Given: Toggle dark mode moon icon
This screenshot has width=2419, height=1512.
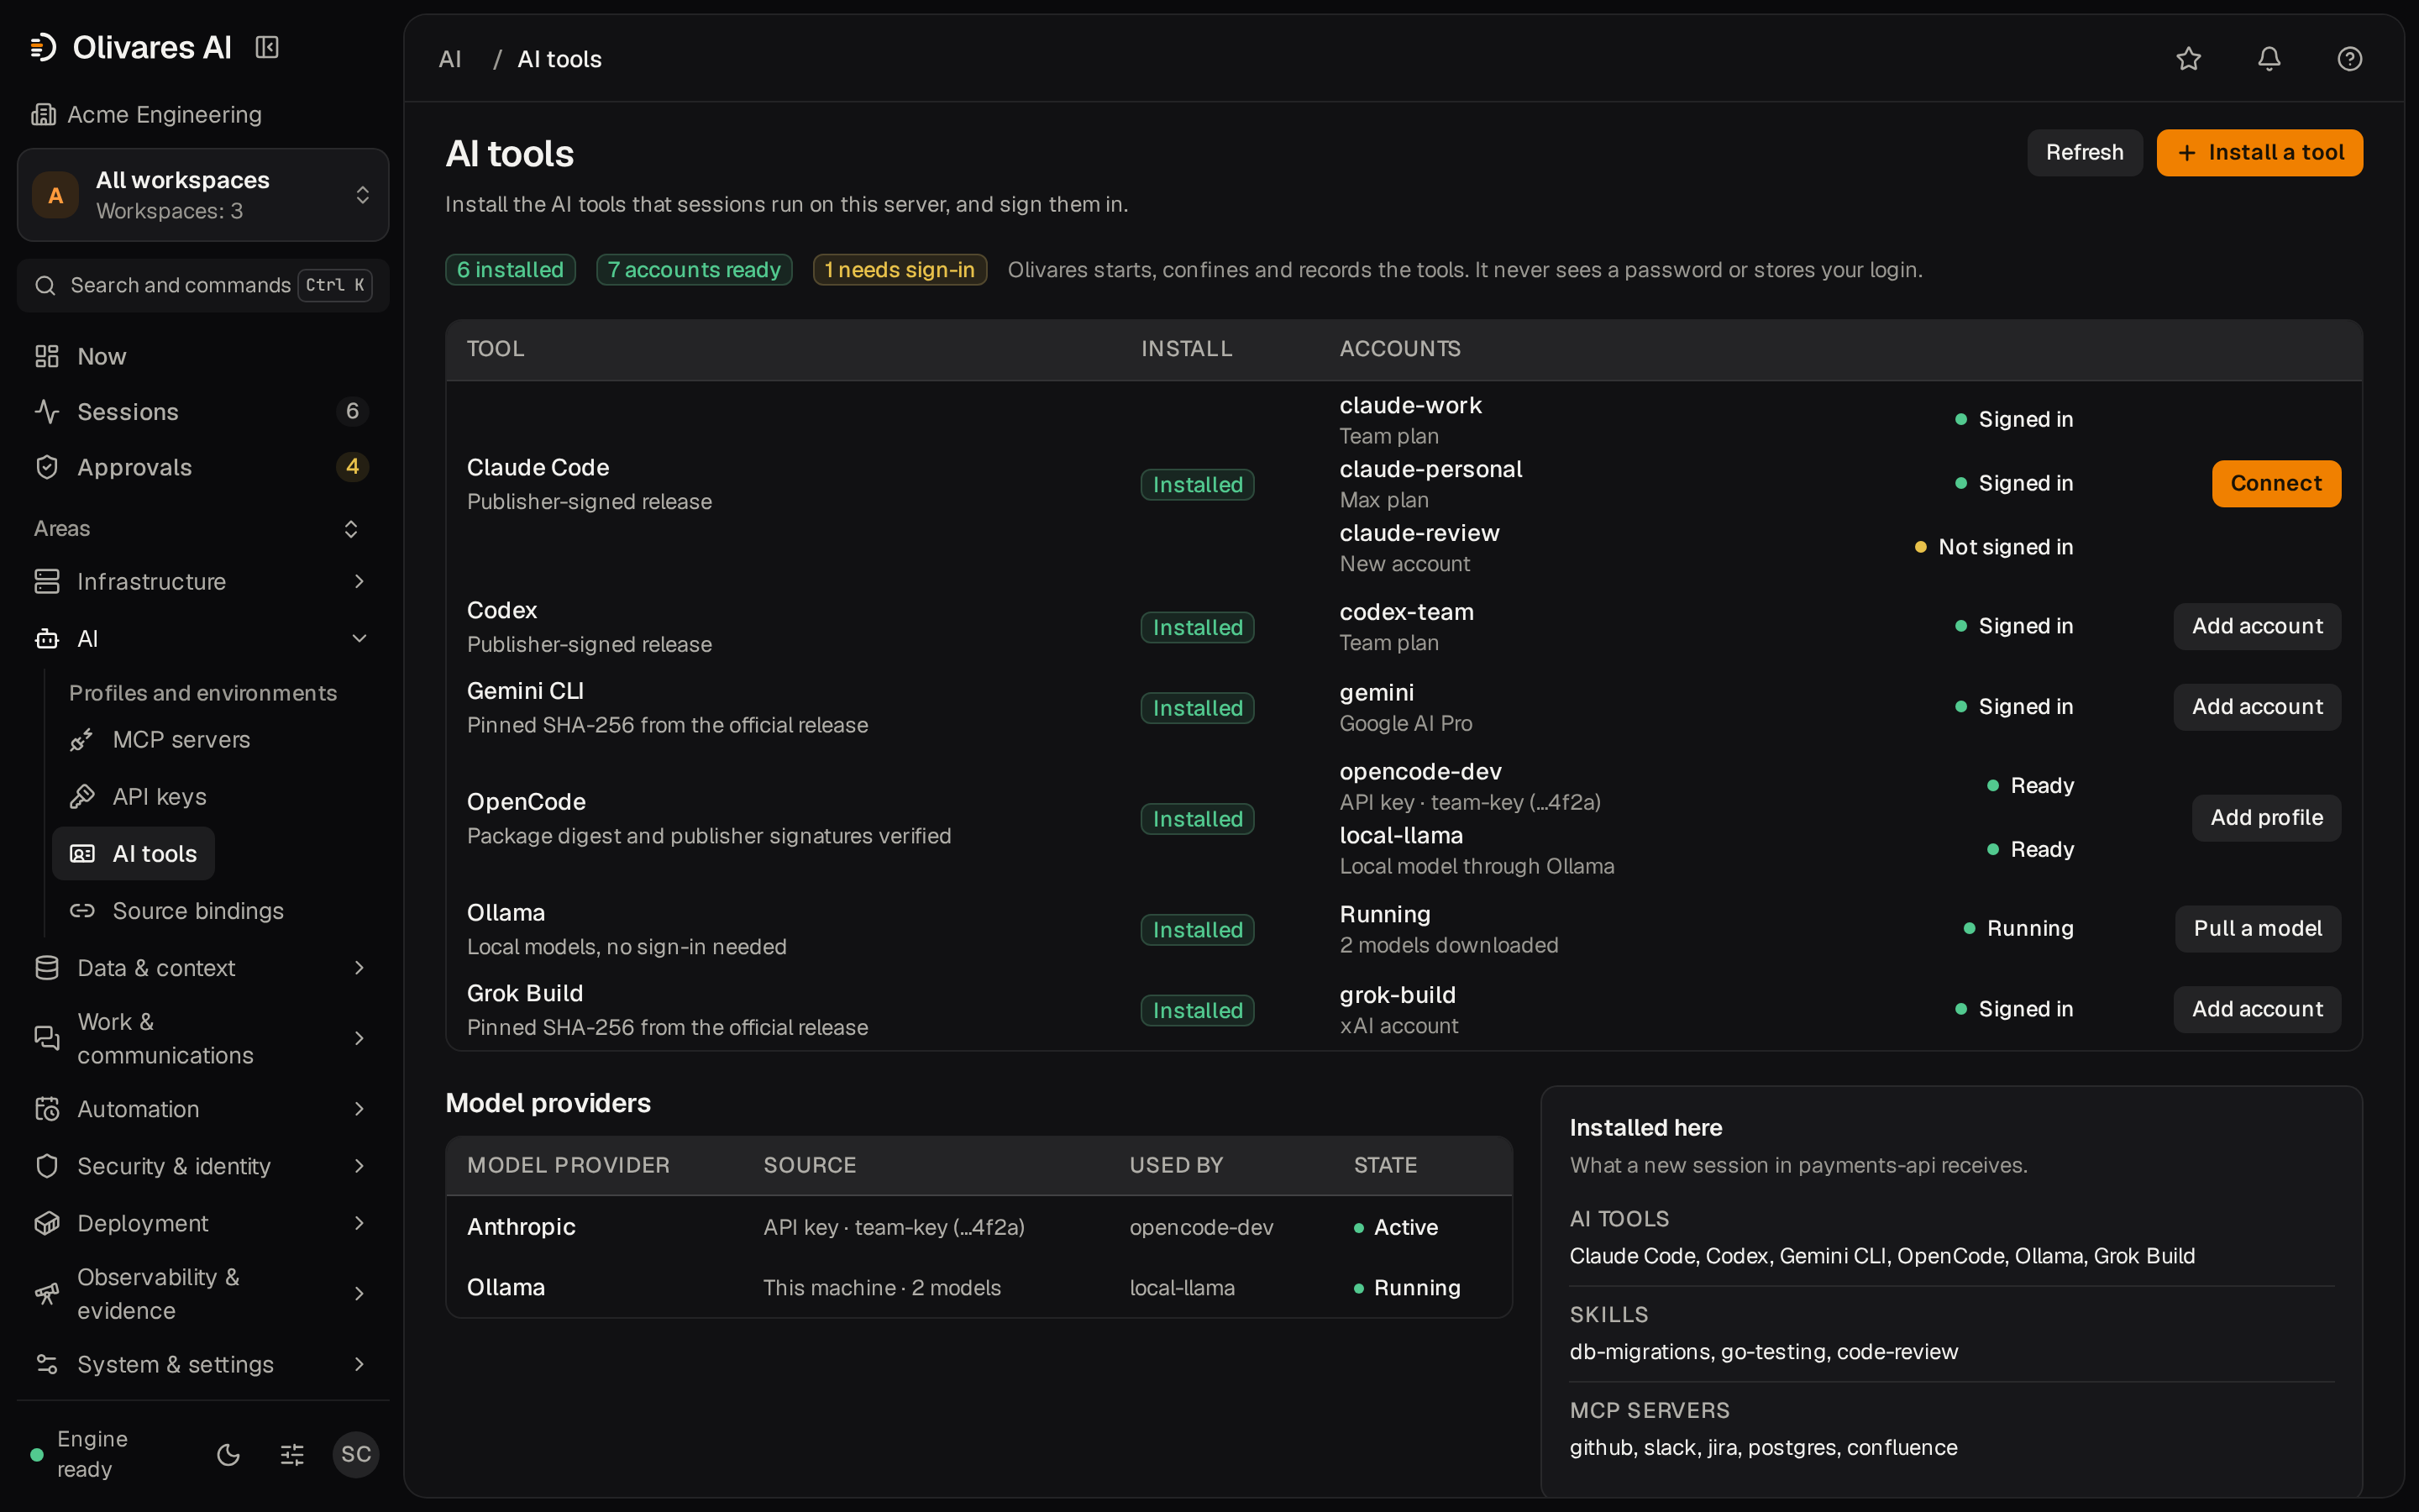Looking at the screenshot, I should (229, 1454).
